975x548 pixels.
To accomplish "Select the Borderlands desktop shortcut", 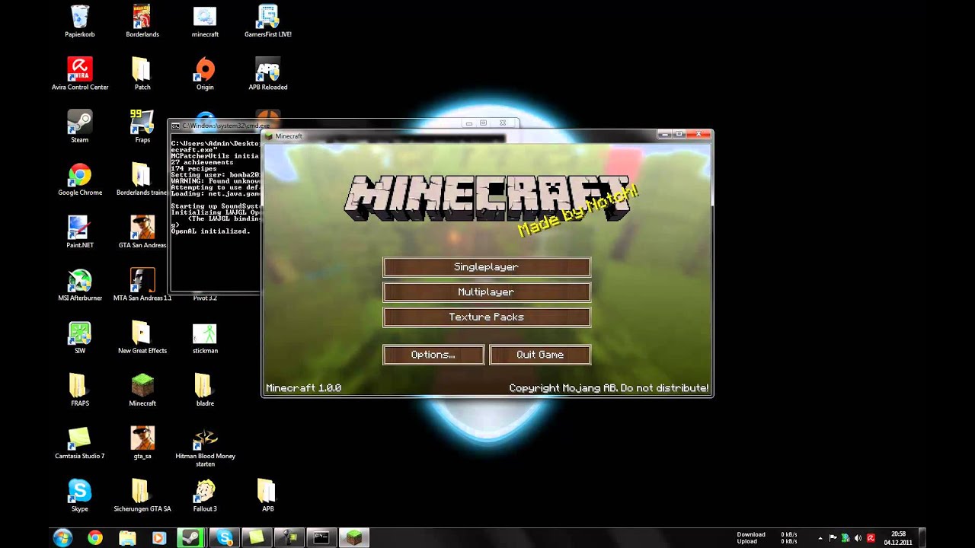I will pyautogui.click(x=142, y=21).
